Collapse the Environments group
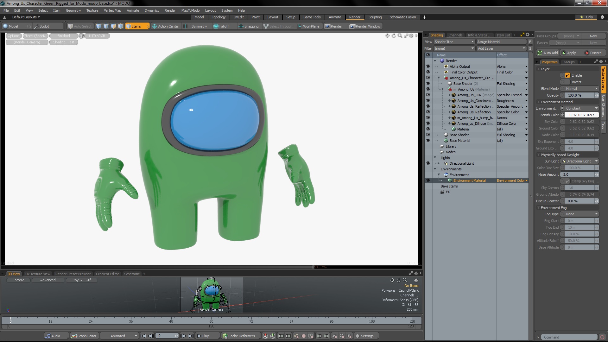The image size is (608, 342). click(x=435, y=169)
